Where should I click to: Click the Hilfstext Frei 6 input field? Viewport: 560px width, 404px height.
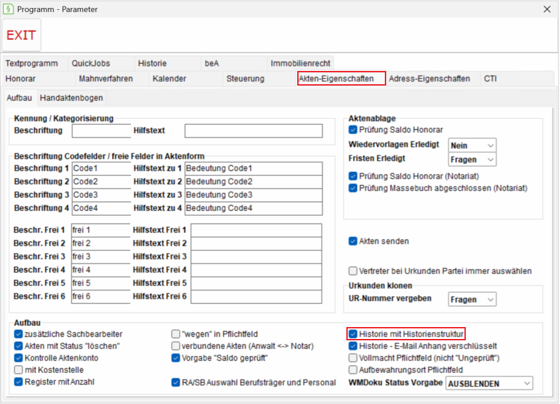click(x=256, y=297)
